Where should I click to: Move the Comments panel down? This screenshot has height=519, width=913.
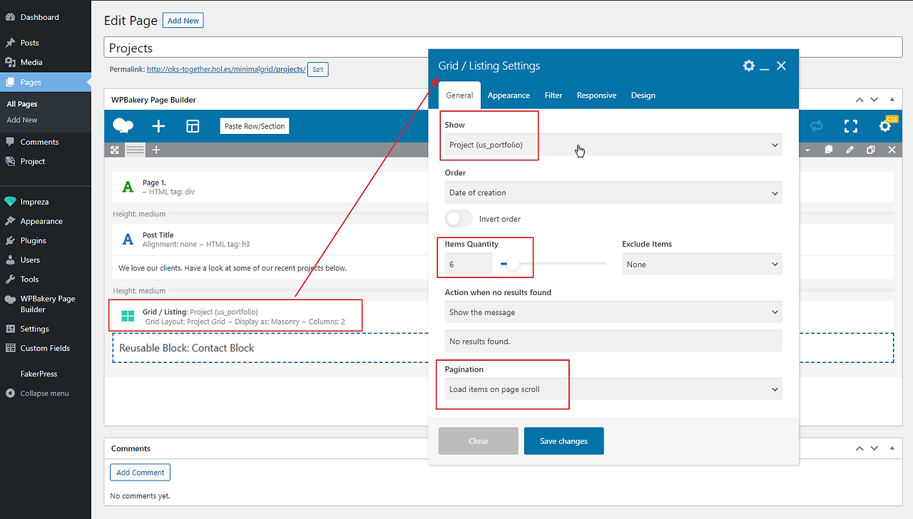[x=874, y=448]
